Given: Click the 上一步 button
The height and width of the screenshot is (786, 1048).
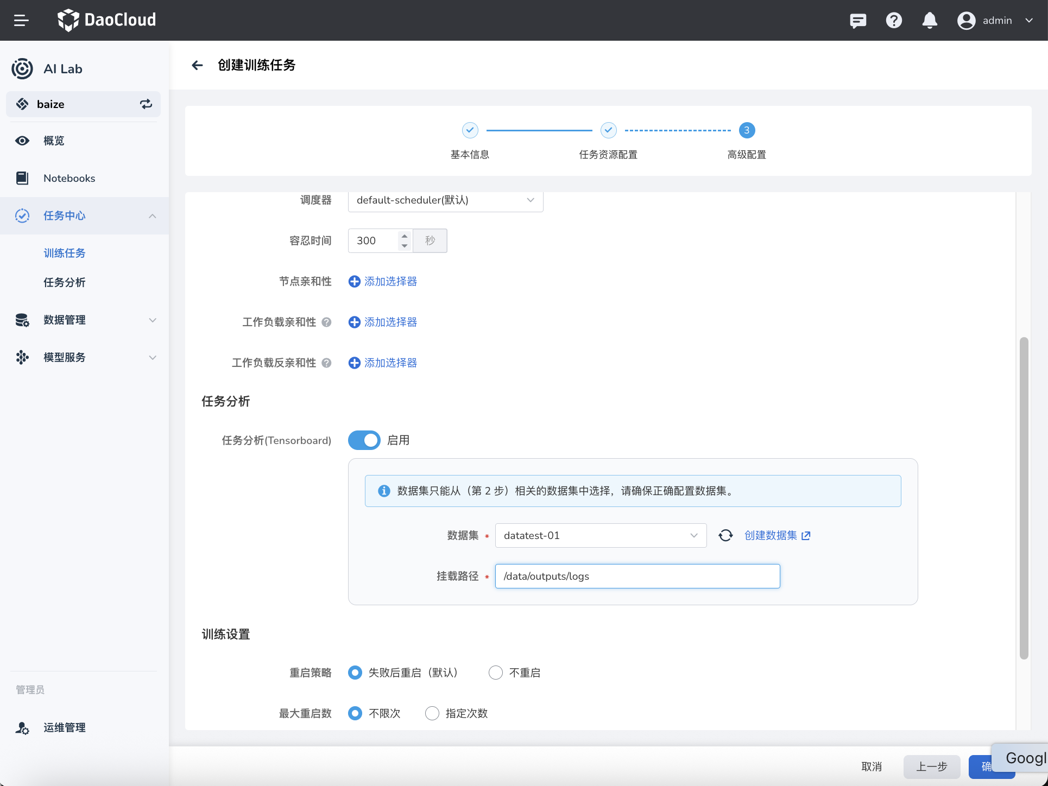Looking at the screenshot, I should click(931, 767).
